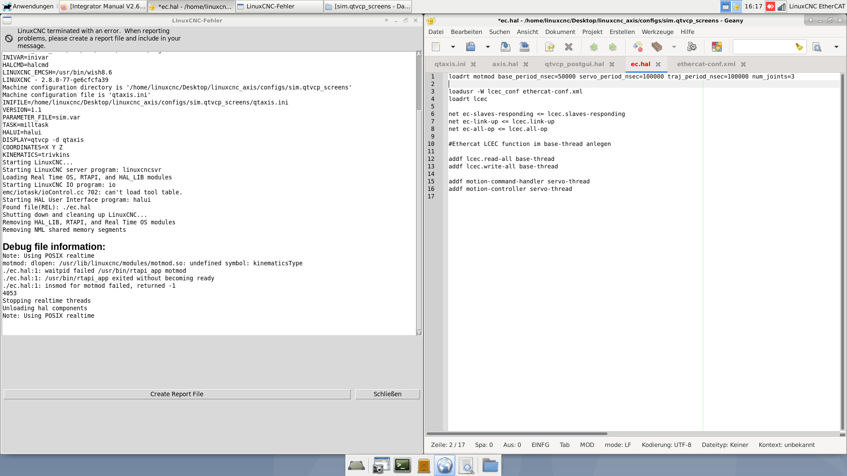The height and width of the screenshot is (476, 847).
Task: Switch to sim.qtvcp_screens file manager taskbar button
Action: (x=367, y=6)
